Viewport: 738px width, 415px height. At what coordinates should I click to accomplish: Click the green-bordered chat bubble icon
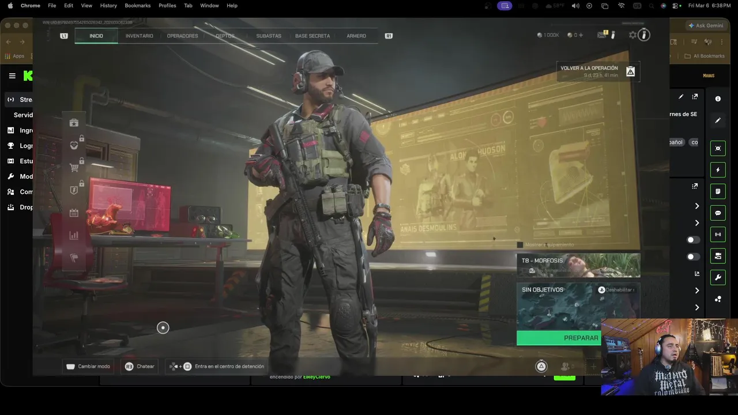pyautogui.click(x=718, y=213)
